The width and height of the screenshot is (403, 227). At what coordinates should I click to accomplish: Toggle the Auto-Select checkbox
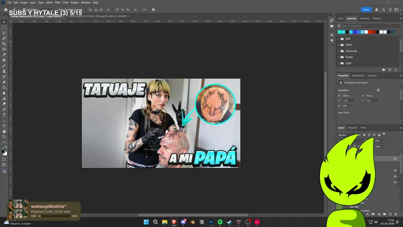coord(24,9)
